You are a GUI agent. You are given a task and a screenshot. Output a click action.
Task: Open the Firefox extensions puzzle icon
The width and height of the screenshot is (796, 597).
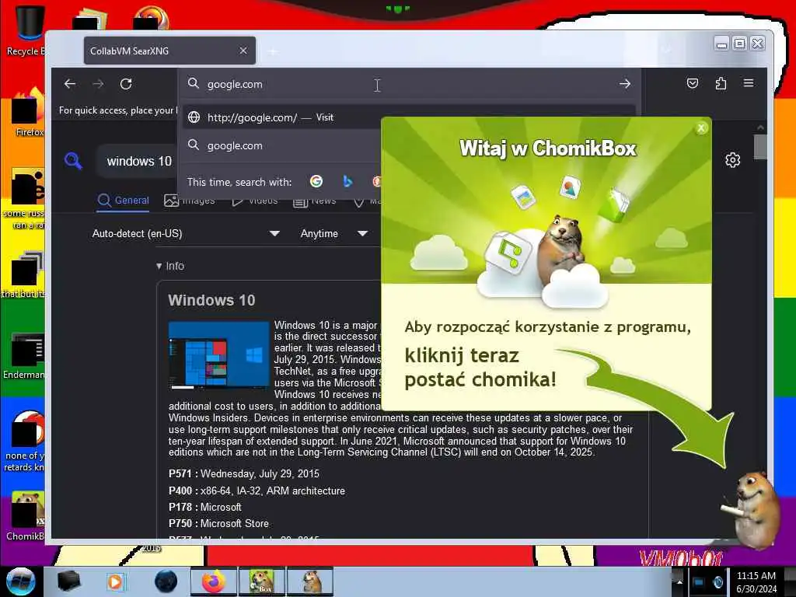[x=721, y=83]
